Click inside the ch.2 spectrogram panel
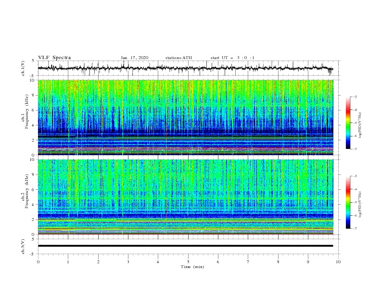Screen dimensions: 381x294 tap(185, 197)
